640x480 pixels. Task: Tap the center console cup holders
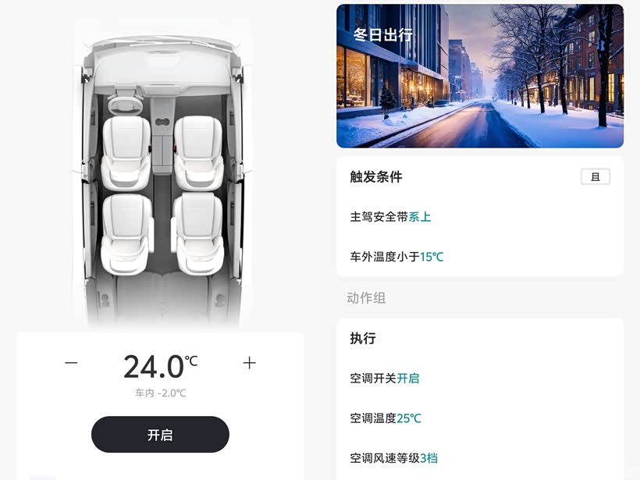162,122
